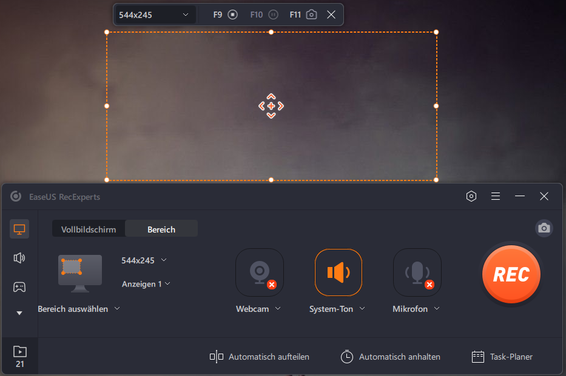Switch to the Vollbildschirm tab
Image resolution: width=566 pixels, height=376 pixels.
pos(89,229)
